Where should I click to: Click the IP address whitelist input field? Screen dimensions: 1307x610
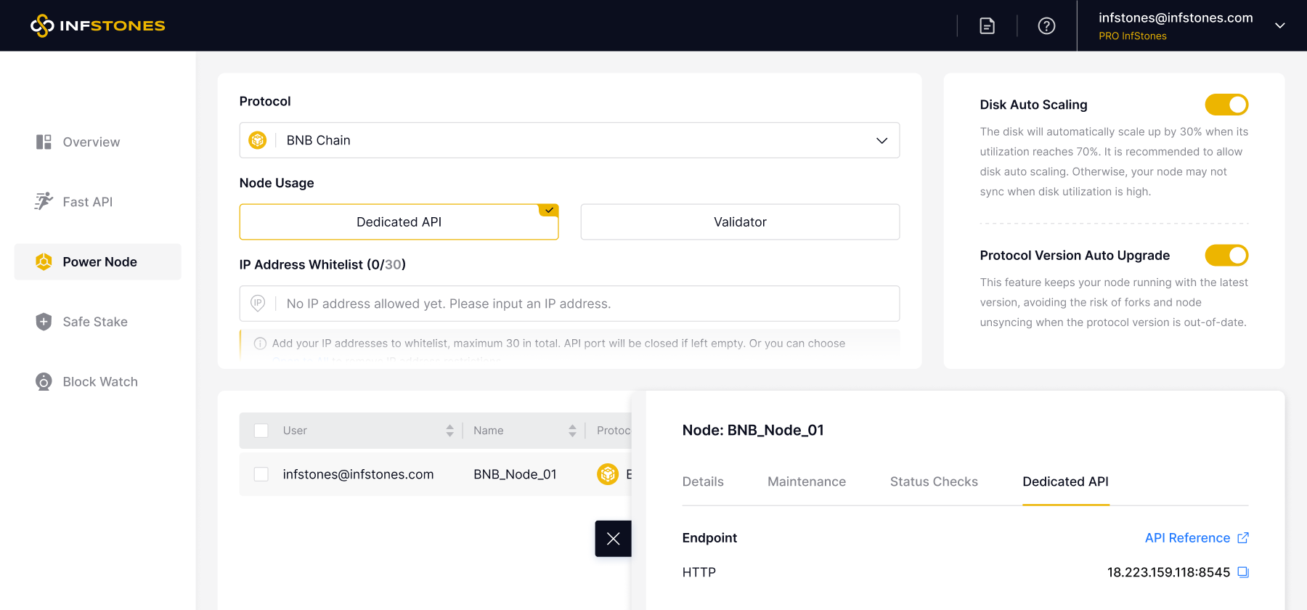pyautogui.click(x=569, y=304)
